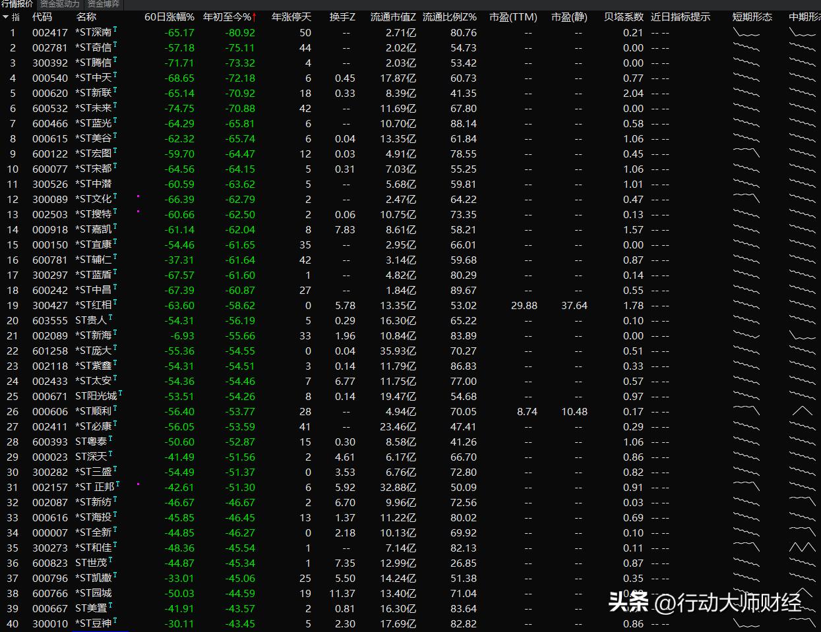Screen dimensions: 821x632
Task: Click the magenta dot flag on *ST 正邦 row
Action: 138,484
